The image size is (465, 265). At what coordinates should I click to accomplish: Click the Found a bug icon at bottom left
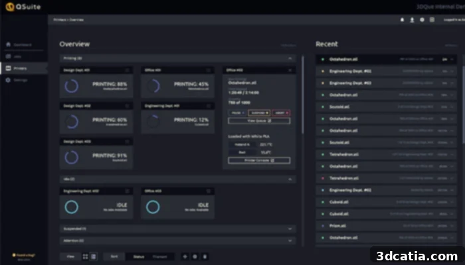coord(14,254)
